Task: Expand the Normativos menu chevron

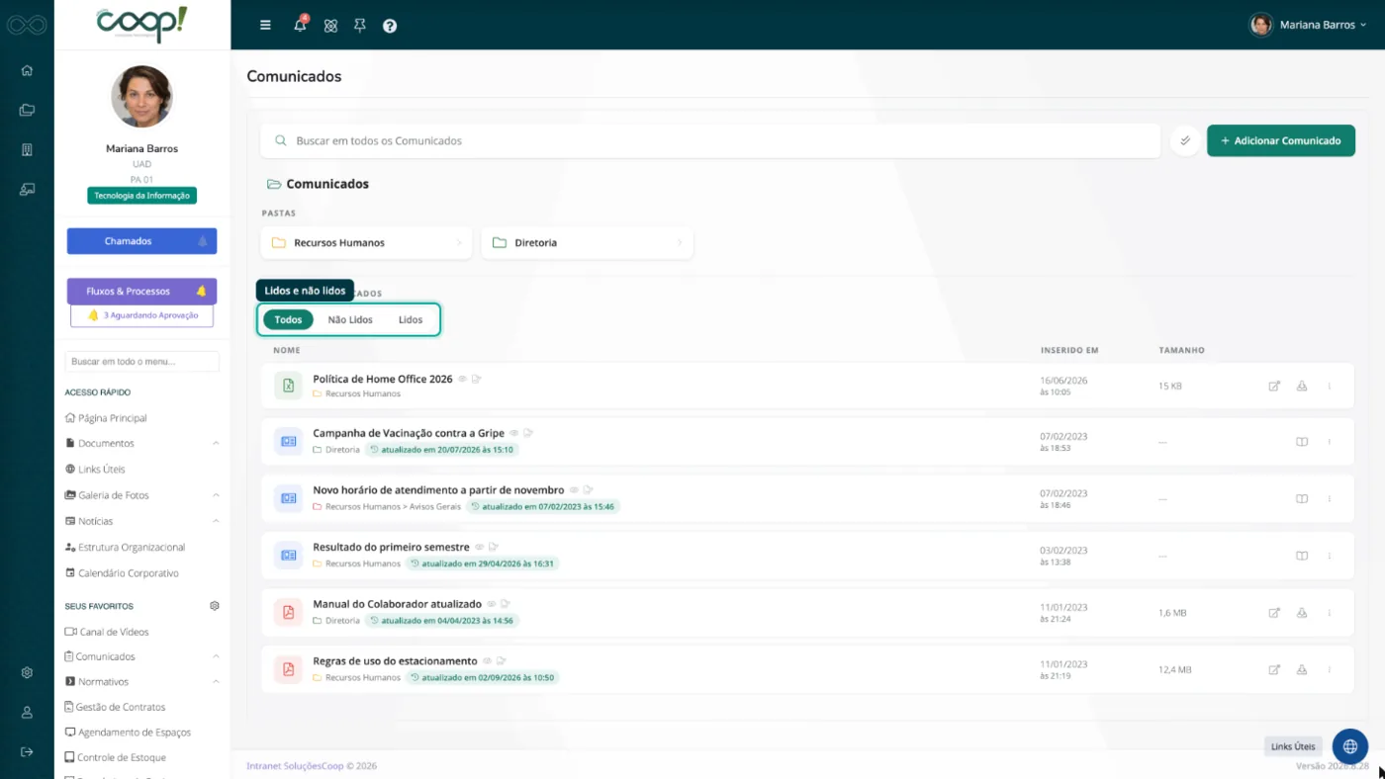Action: (x=216, y=682)
